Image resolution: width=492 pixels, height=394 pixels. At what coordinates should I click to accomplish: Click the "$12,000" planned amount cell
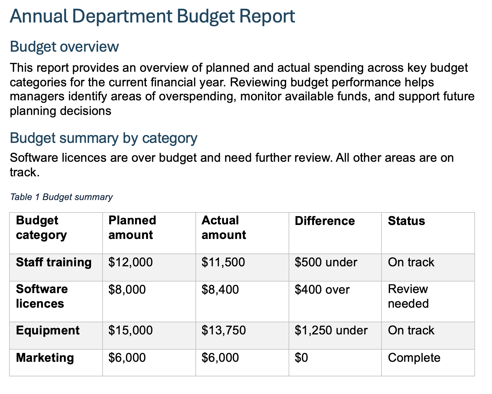pyautogui.click(x=149, y=268)
